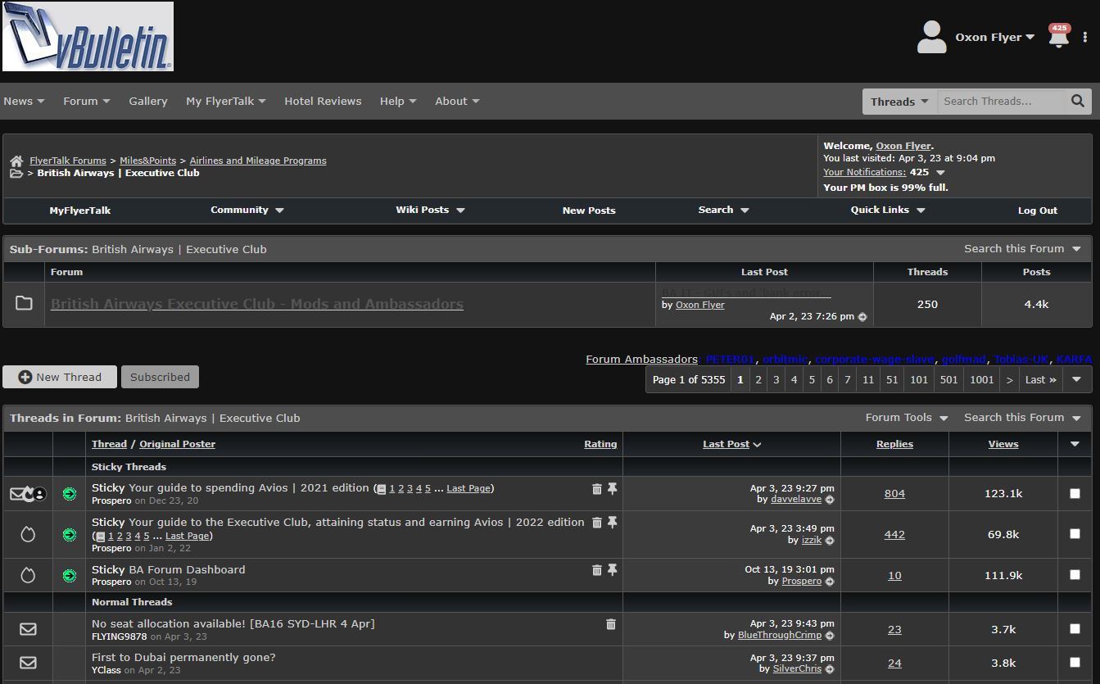Expand Oxon Flyer user menu
Viewport: 1100px width, 684px height.
coord(994,37)
